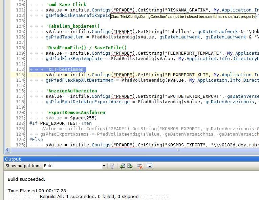Click the underlined ("PFADE") on line 113
Screen dimensions: 259x200
123,75
